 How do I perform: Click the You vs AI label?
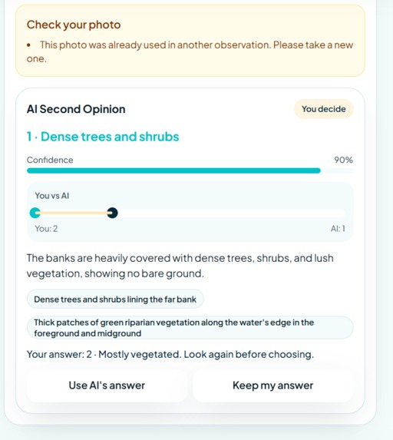pyautogui.click(x=52, y=196)
